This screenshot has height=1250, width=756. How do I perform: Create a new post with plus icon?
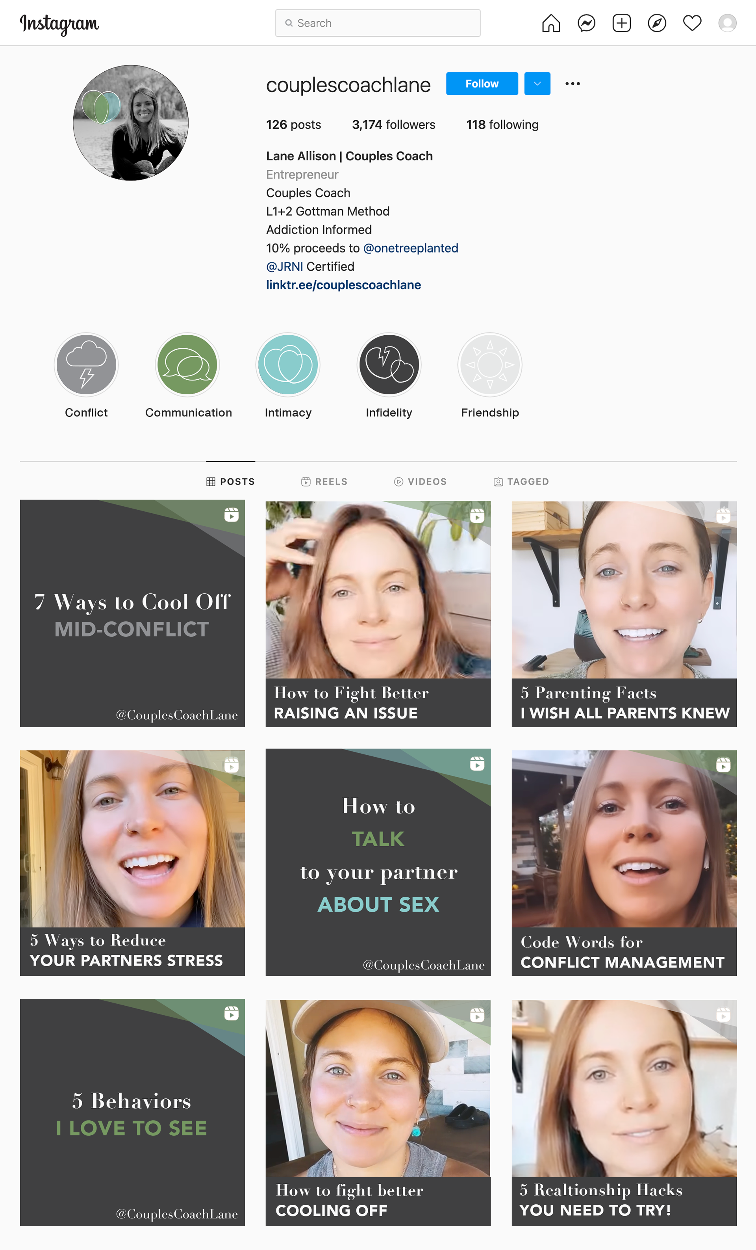[x=622, y=23]
